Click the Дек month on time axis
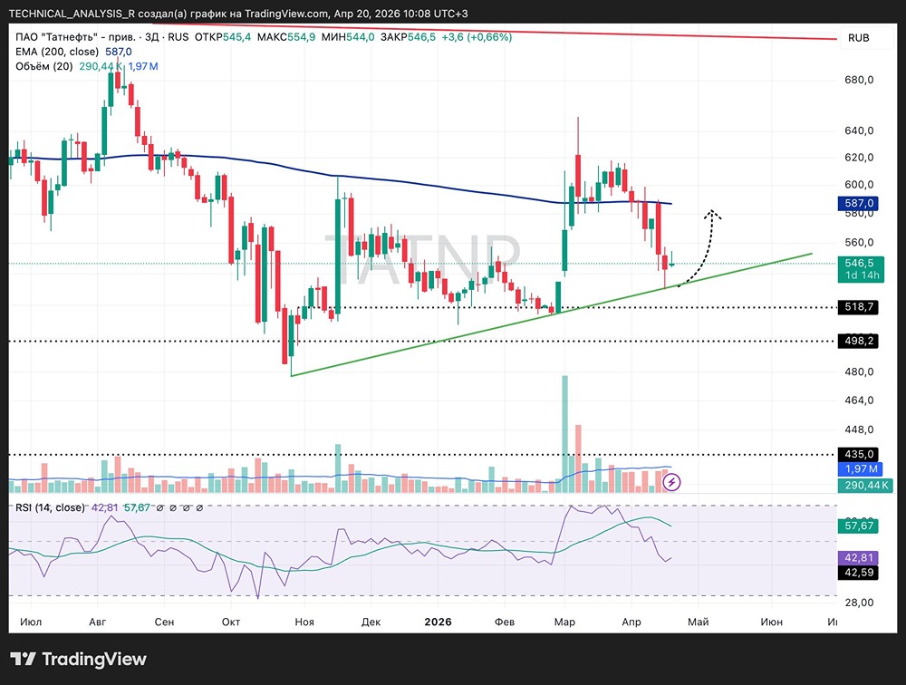Image resolution: width=906 pixels, height=685 pixels. point(371,622)
